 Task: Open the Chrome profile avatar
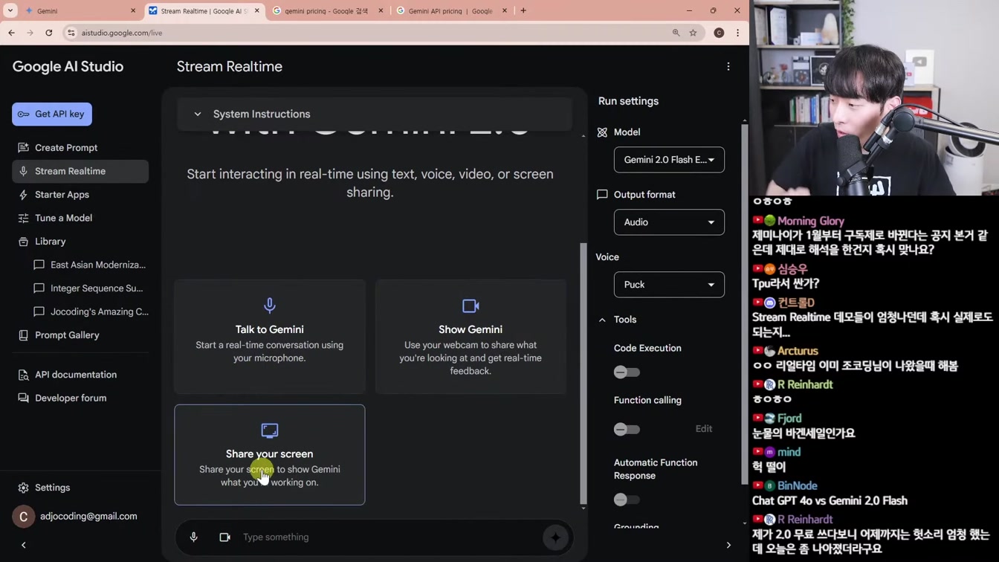point(719,33)
